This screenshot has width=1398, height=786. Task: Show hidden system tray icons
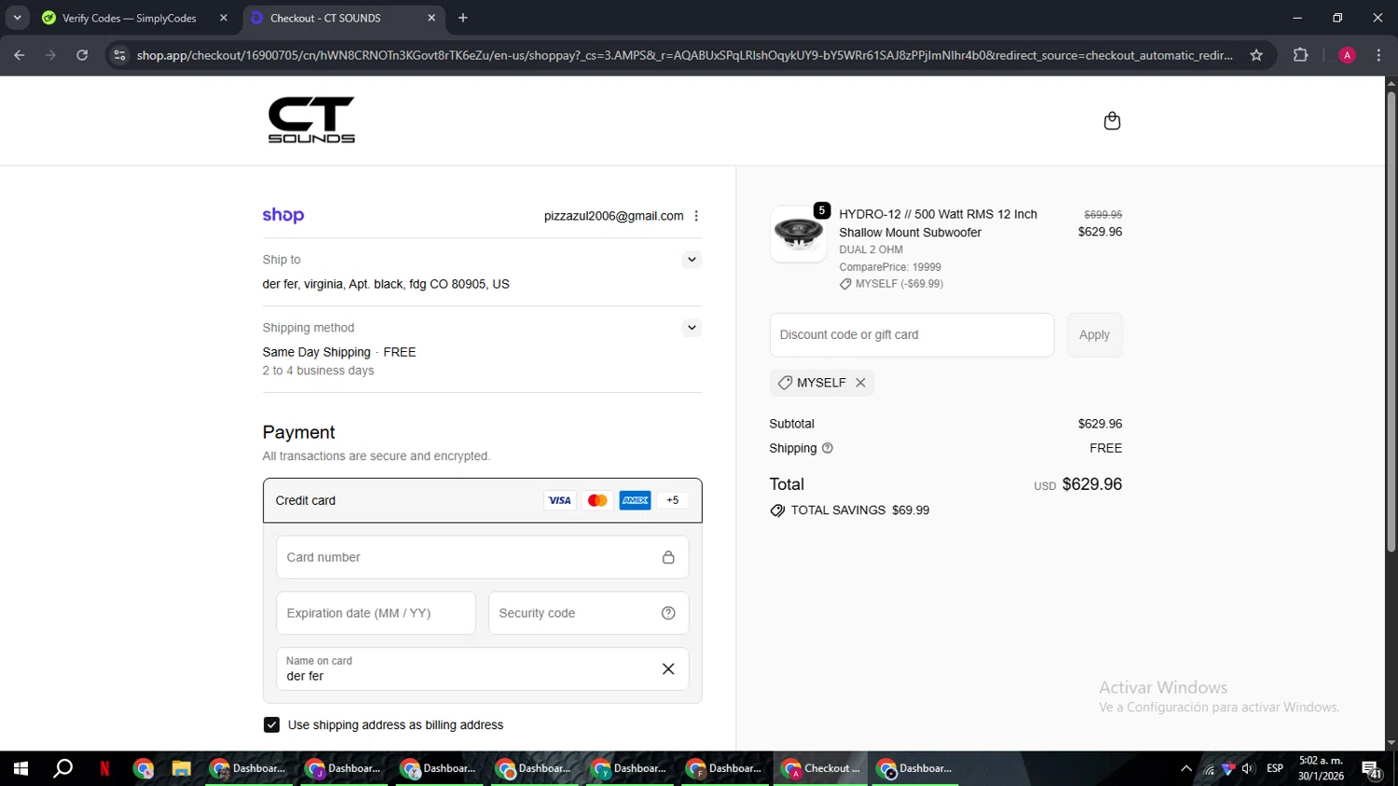1186,768
